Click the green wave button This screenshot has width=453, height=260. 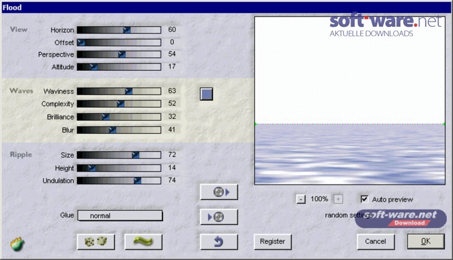coord(143,242)
